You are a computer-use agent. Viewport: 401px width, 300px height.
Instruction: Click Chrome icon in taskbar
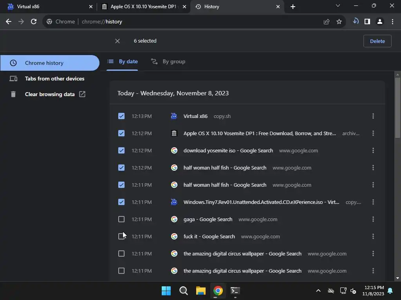tap(218, 291)
